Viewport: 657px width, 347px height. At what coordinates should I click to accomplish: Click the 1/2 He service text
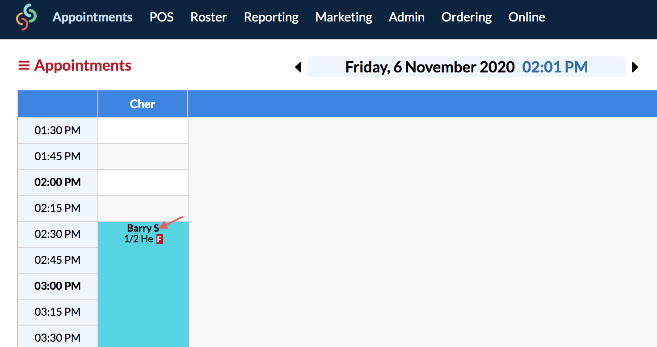[139, 239]
